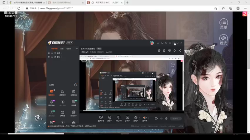Add 直播屏幕 capture source
This screenshot has height=140, width=250.
click(x=101, y=119)
